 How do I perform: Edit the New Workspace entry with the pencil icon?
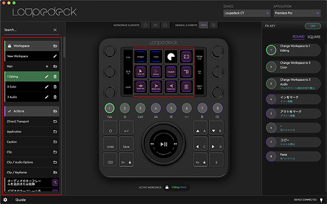pos(55,56)
